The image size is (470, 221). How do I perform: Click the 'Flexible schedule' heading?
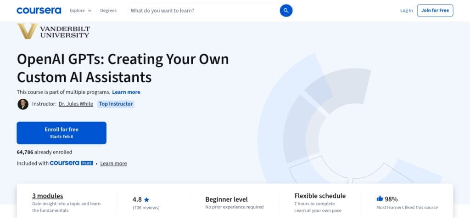(320, 196)
